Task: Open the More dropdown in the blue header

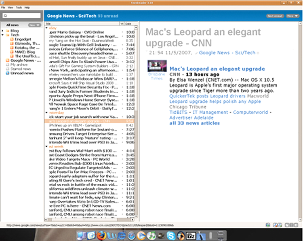Action: pyautogui.click(x=292, y=16)
